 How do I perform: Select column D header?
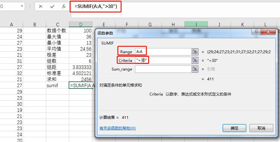point(81,24)
